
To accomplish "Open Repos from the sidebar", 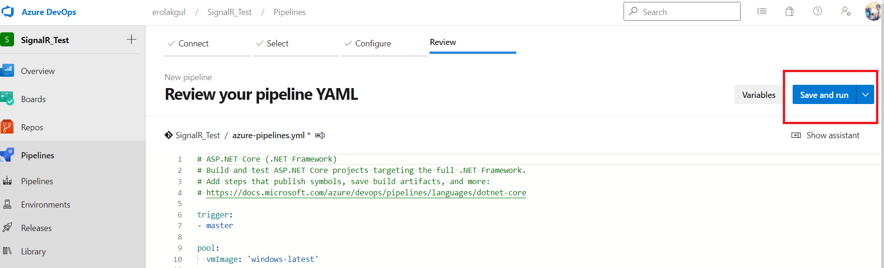I will [32, 127].
